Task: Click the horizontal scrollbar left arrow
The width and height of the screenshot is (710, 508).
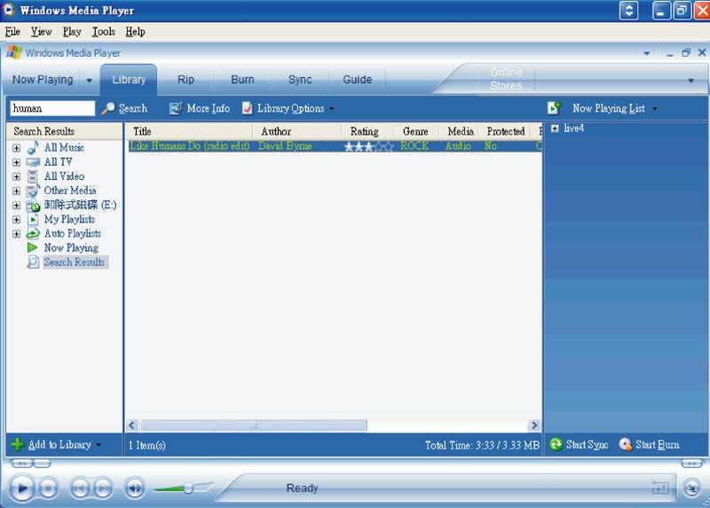Action: click(x=132, y=426)
